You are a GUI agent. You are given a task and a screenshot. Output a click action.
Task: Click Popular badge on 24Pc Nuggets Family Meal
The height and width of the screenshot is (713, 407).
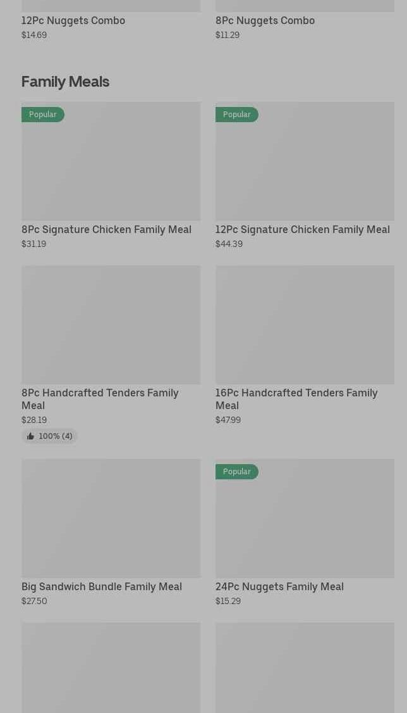236,472
